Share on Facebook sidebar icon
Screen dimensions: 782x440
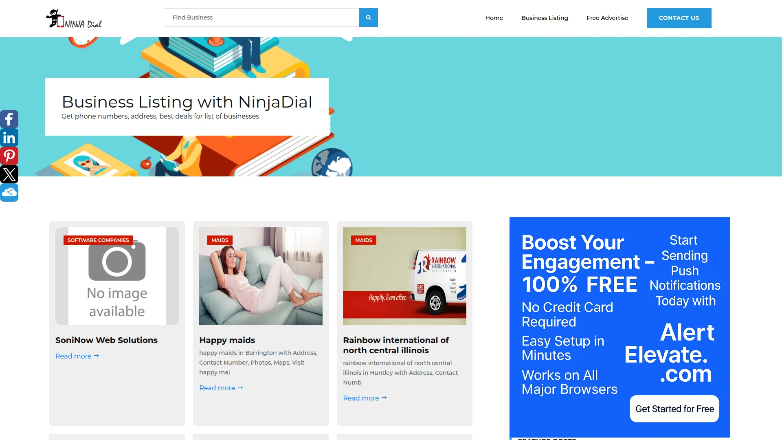click(9, 119)
